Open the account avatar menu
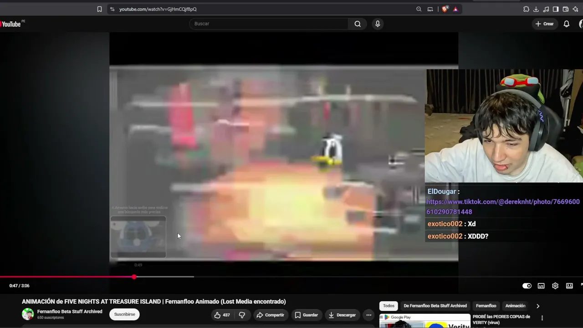Screen dimensions: 583x328 tap(581, 24)
